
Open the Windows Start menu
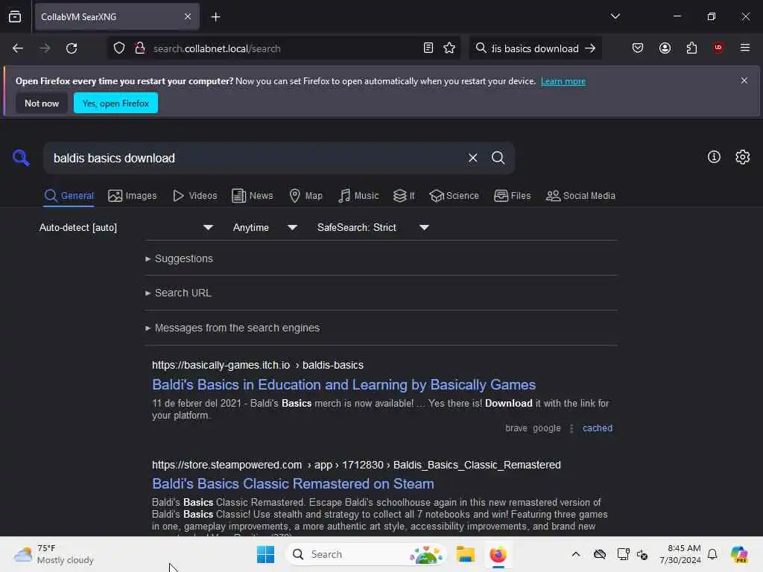[266, 554]
